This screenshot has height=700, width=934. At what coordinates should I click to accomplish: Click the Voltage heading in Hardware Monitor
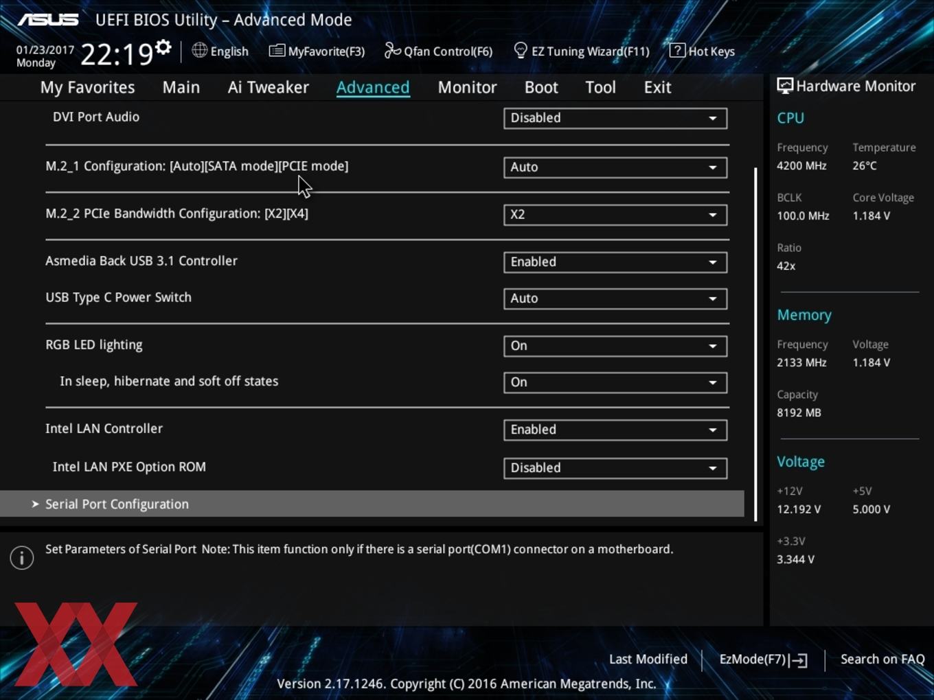801,462
